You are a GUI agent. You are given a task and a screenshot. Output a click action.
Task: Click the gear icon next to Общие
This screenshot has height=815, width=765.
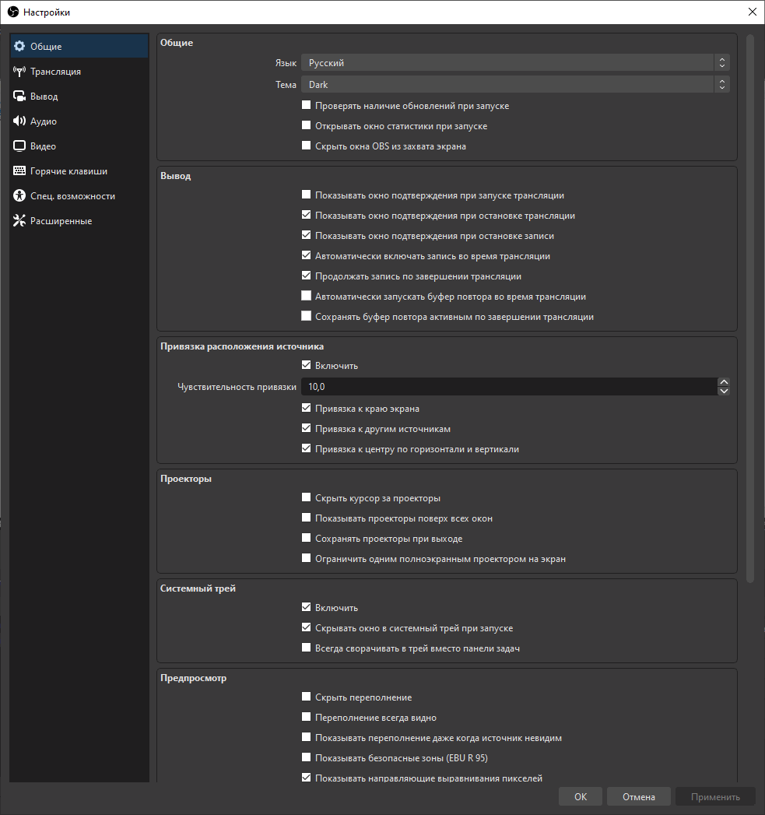tap(19, 46)
